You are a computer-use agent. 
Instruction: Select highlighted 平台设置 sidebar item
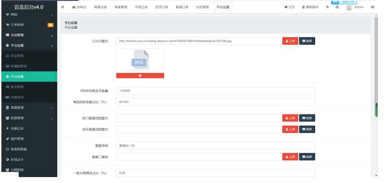point(29,76)
